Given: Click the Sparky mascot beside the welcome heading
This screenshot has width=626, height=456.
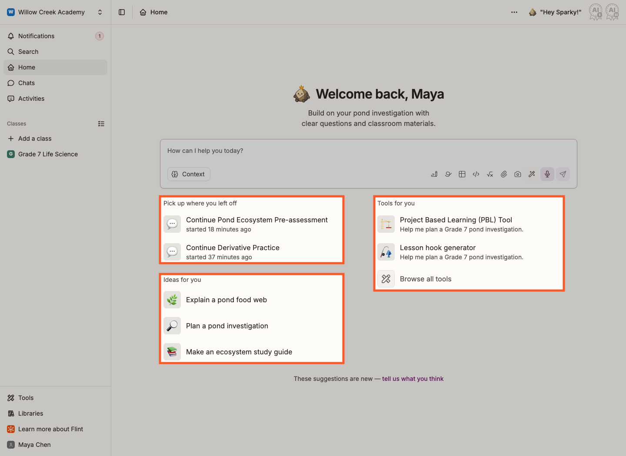Looking at the screenshot, I should (302, 94).
